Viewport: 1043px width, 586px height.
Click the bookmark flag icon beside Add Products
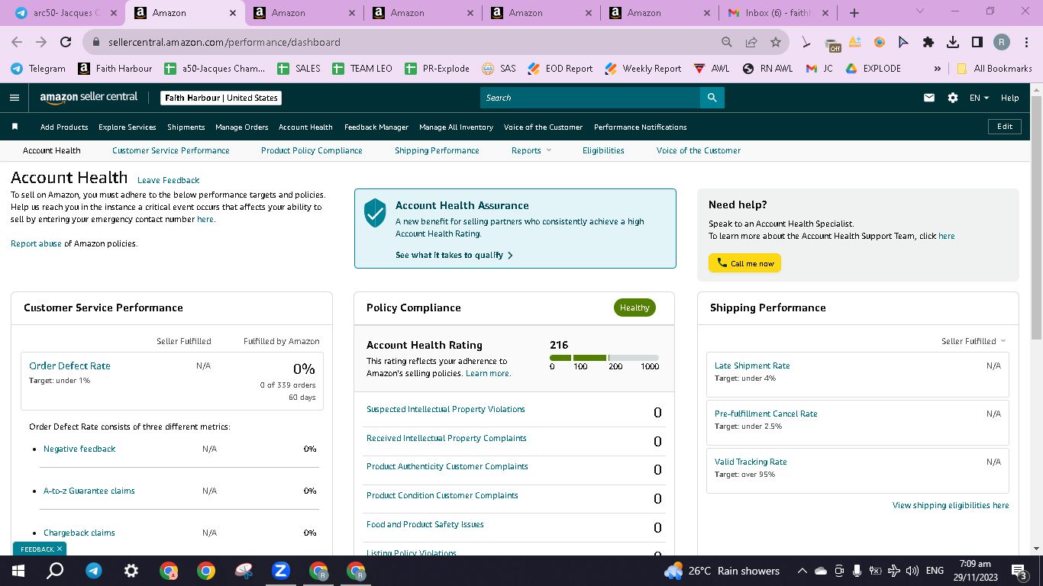(x=15, y=127)
